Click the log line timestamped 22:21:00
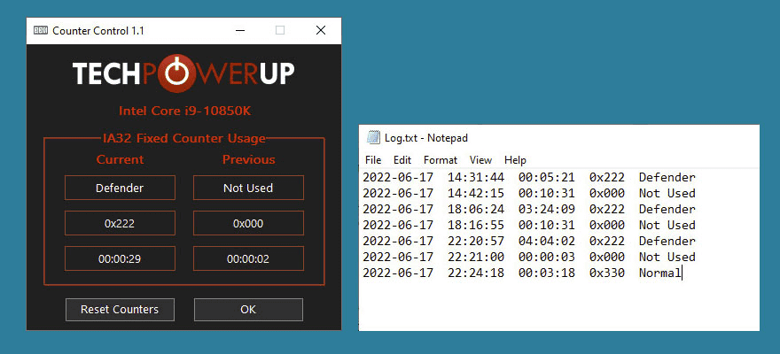The height and width of the screenshot is (354, 780). click(529, 257)
